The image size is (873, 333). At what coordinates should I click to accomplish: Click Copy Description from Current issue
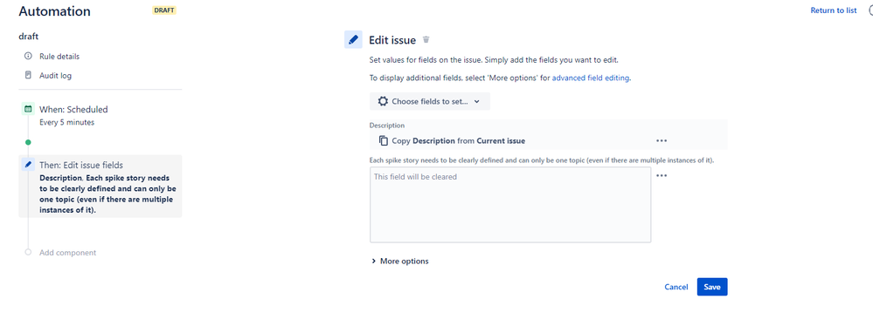pos(458,141)
